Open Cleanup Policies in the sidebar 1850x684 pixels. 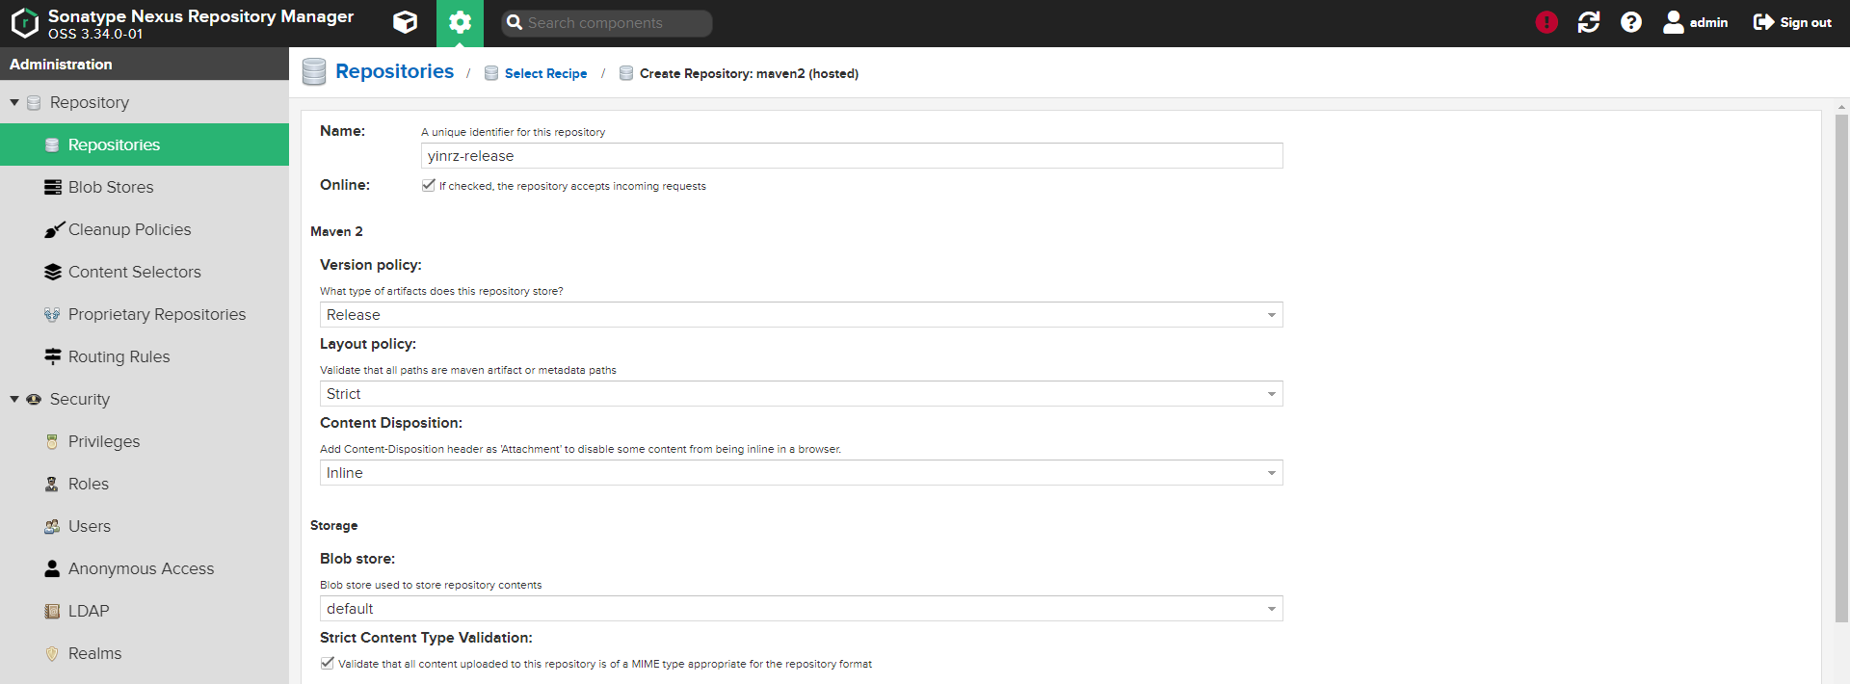145,229
